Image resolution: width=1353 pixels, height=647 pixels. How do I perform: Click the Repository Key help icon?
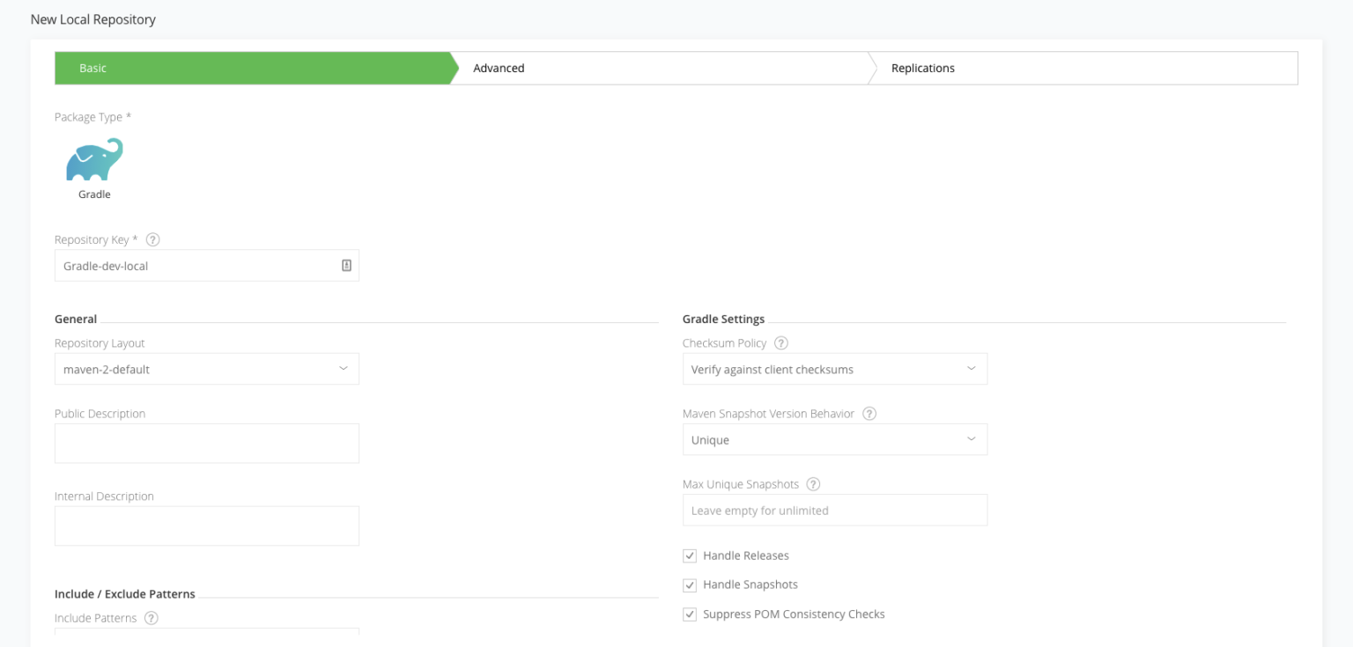click(x=153, y=239)
